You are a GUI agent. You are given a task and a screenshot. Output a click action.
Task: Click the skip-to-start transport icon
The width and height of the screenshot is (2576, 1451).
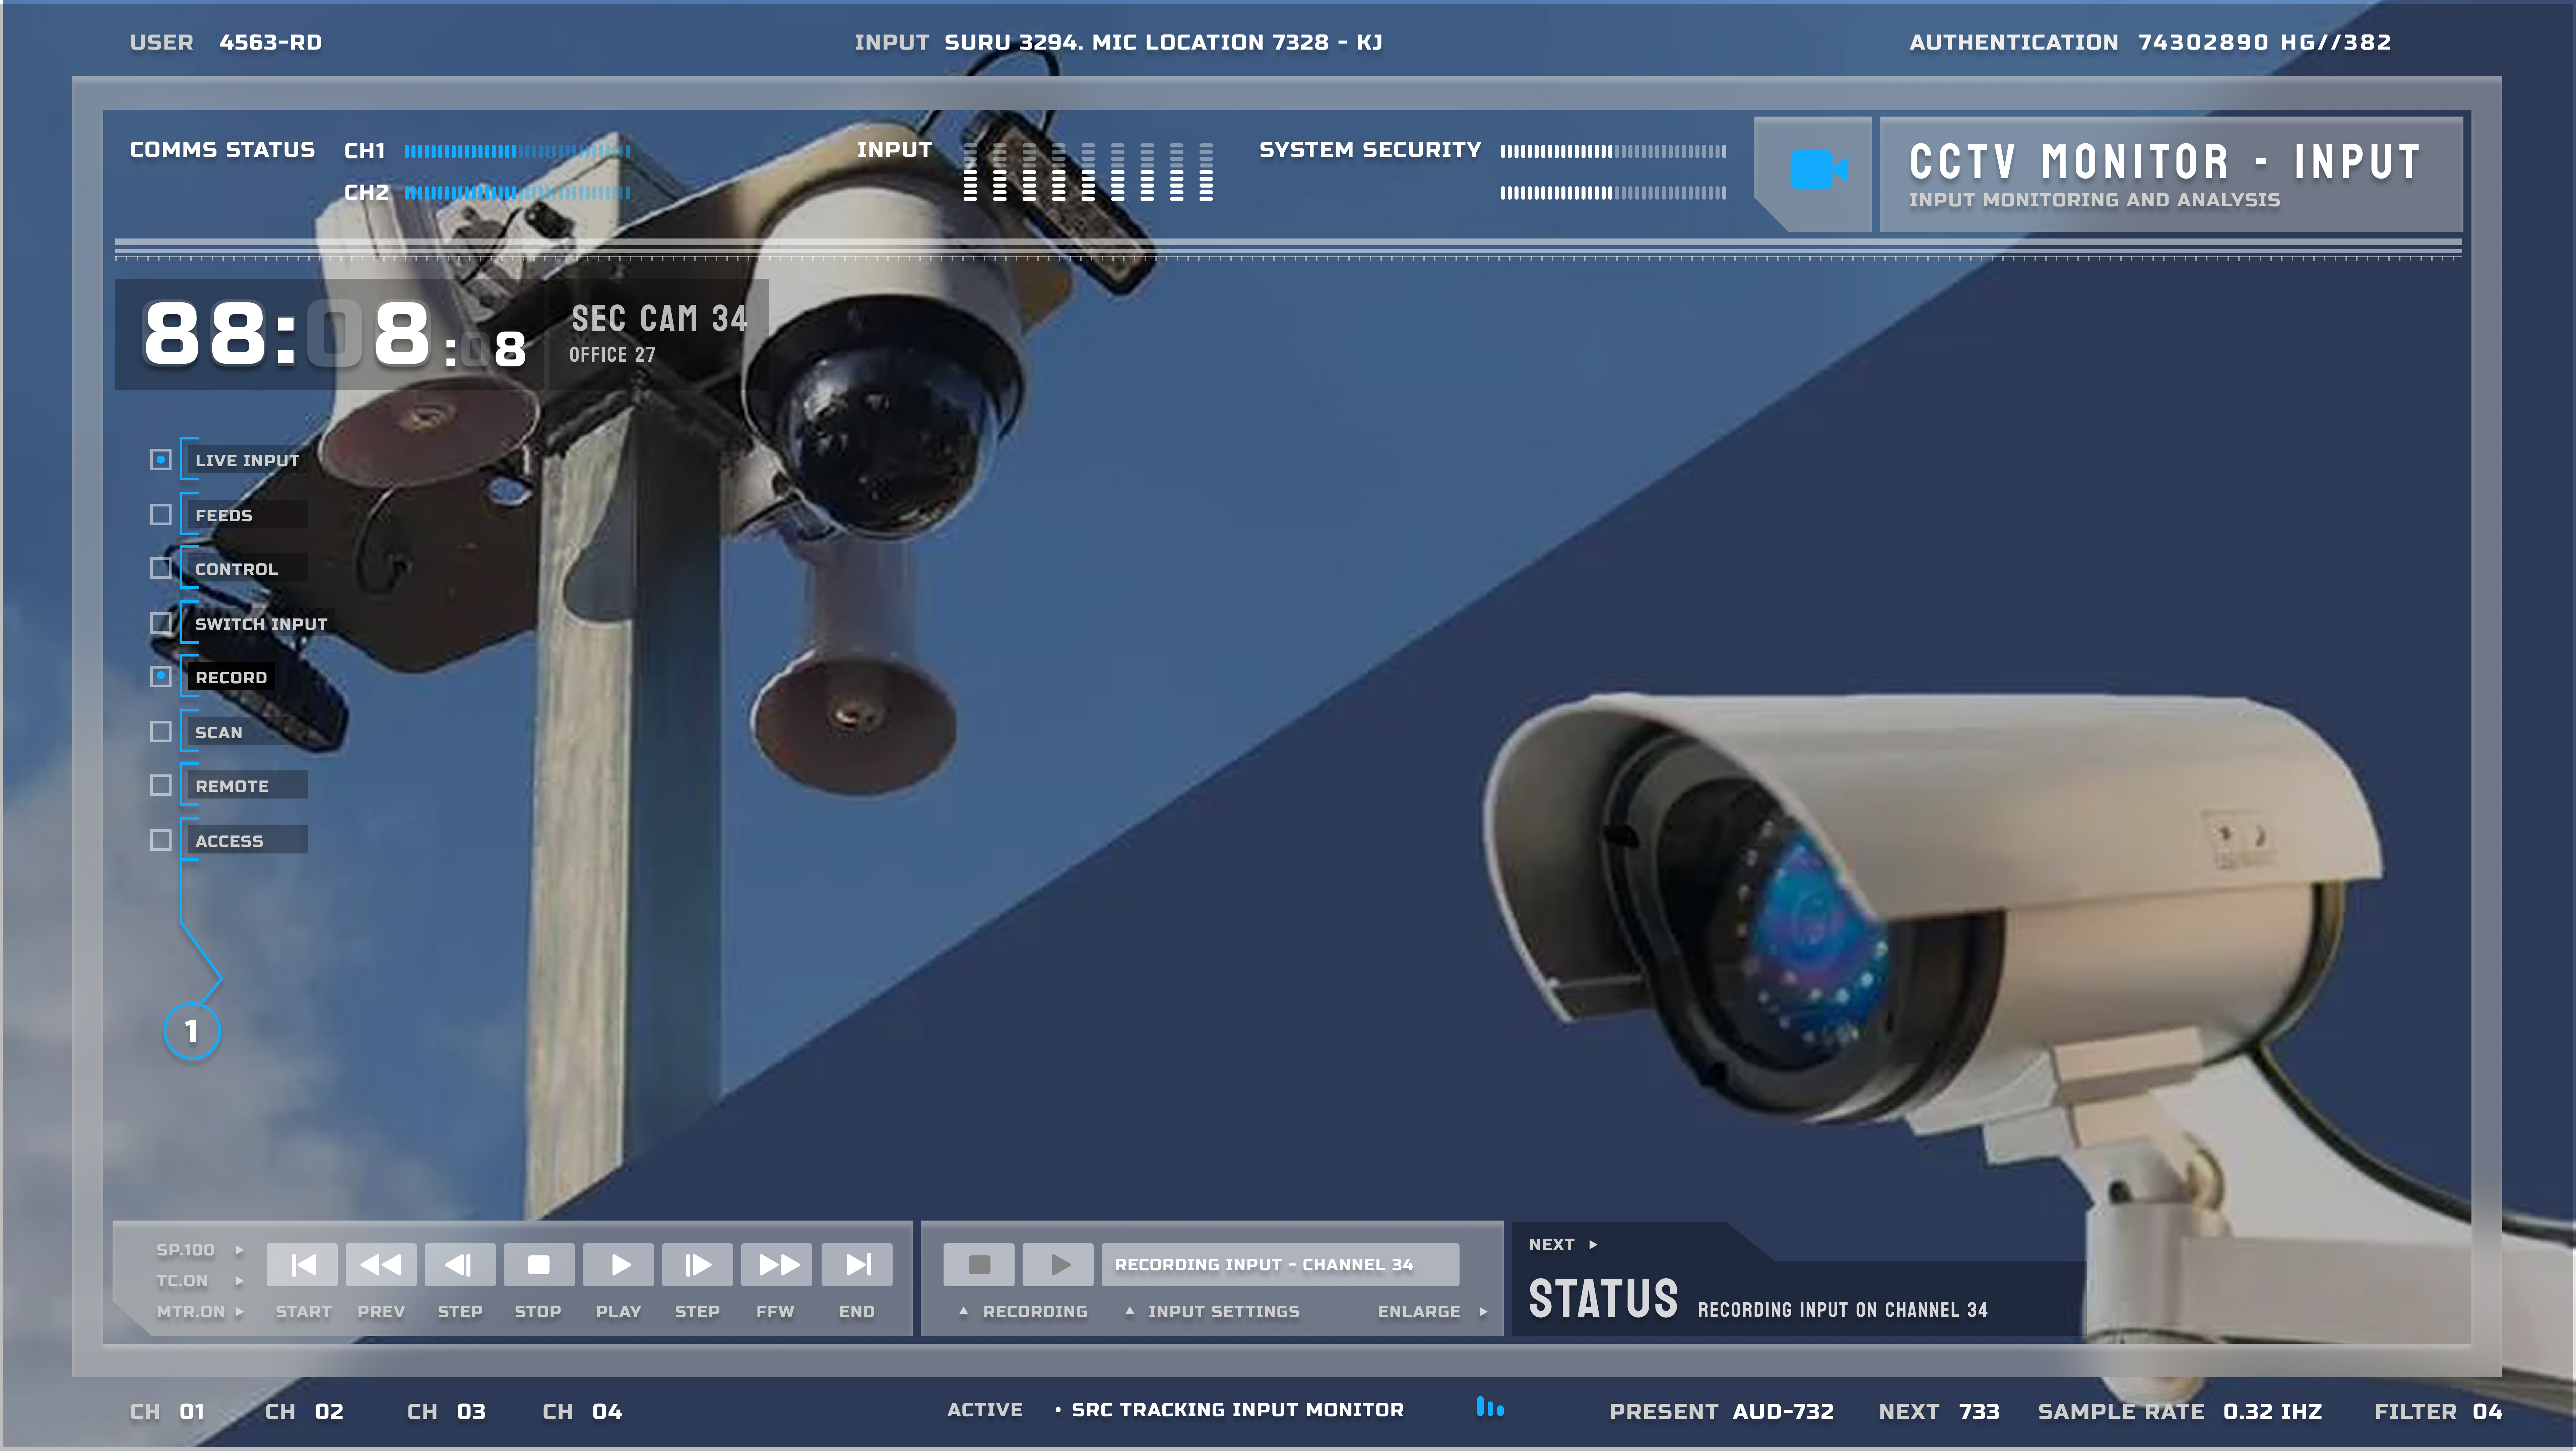(x=302, y=1265)
